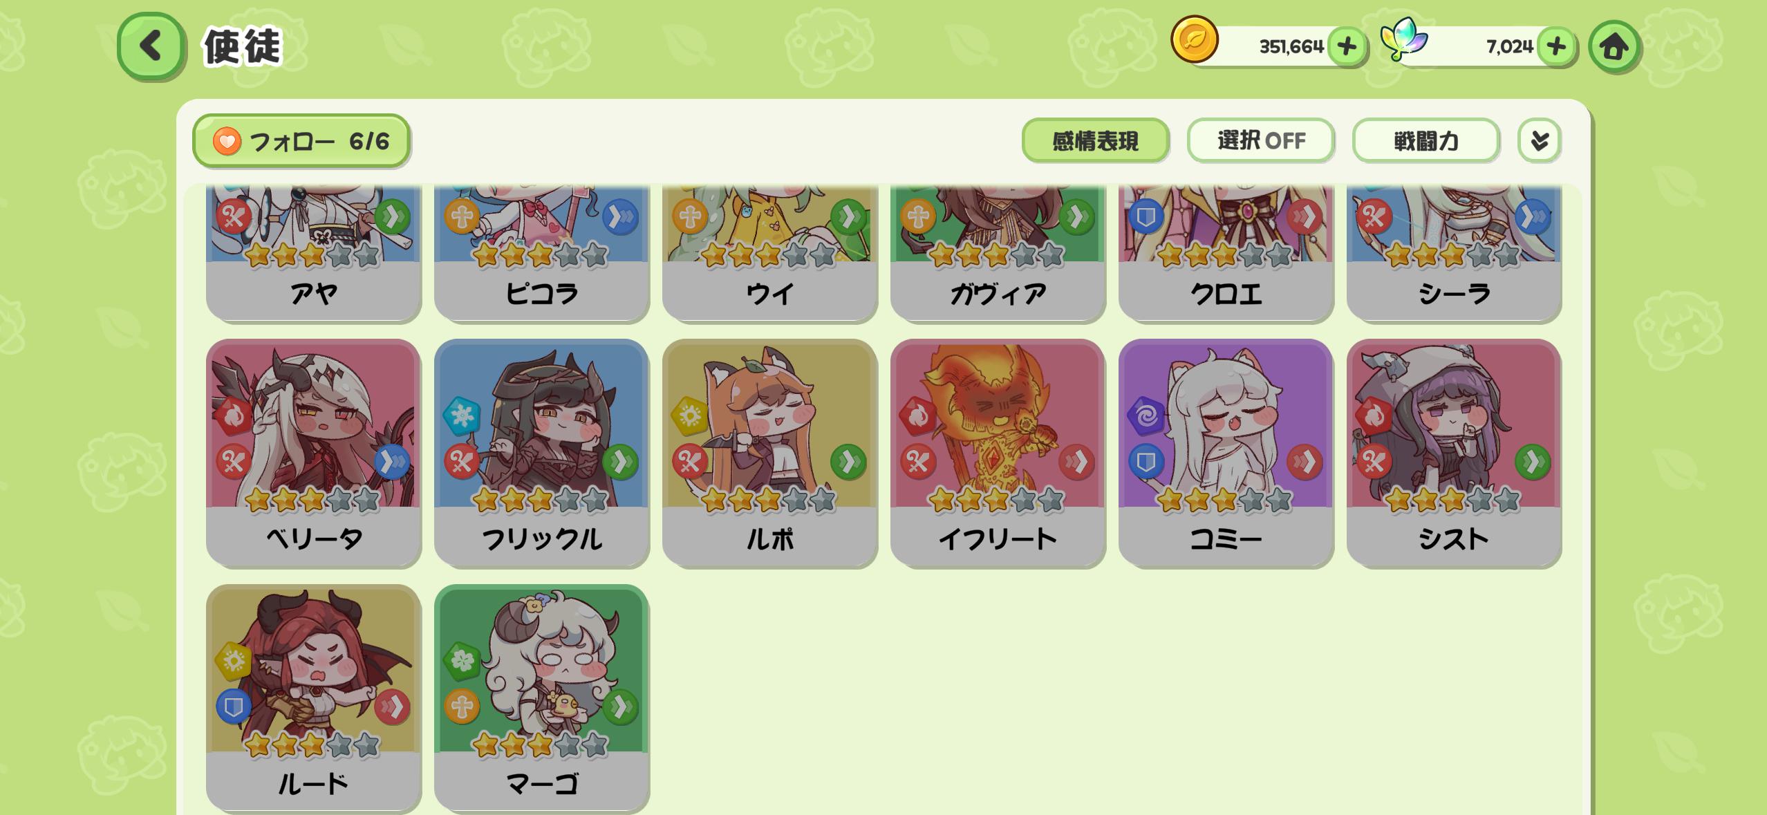Toggle the 感情表現 display option
1767x815 pixels.
pyautogui.click(x=1096, y=141)
